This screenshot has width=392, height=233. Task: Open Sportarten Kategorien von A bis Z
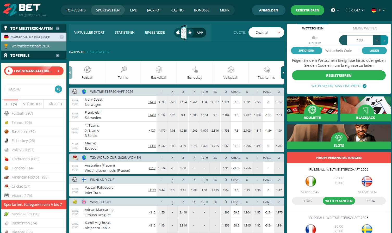coord(34,205)
